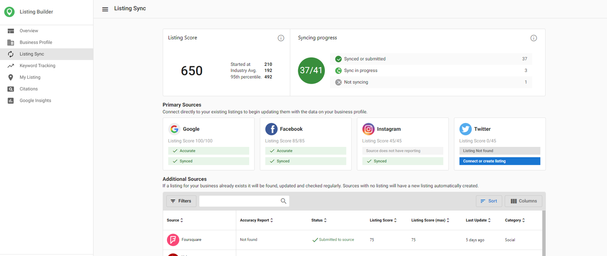This screenshot has width=607, height=256.
Task: Sort by Accuracy Report column header
Action: click(x=256, y=220)
